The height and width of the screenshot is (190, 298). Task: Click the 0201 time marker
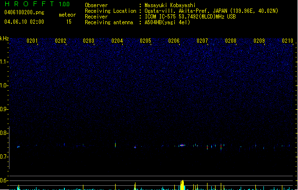point(32,41)
